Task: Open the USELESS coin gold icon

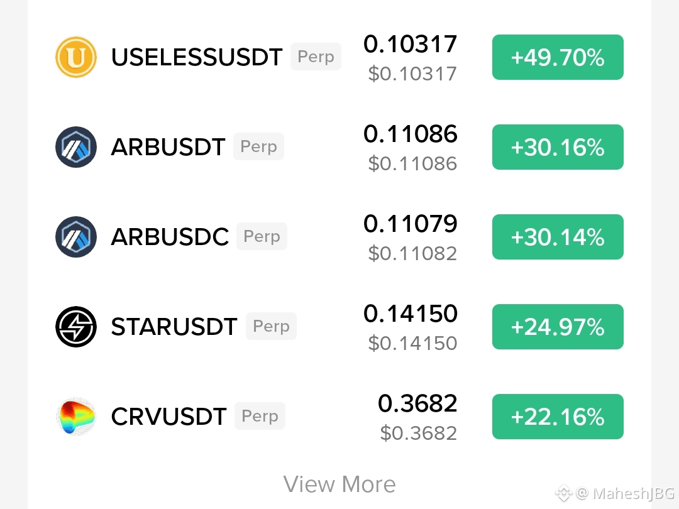Action: 76,57
